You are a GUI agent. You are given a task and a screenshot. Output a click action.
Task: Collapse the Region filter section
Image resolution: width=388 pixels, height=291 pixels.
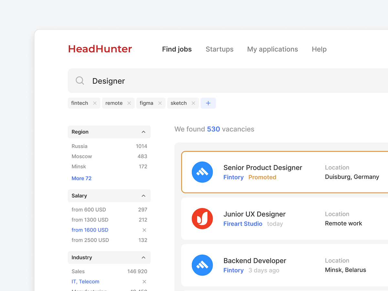143,132
